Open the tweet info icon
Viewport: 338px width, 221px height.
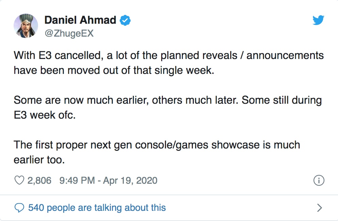click(x=318, y=181)
